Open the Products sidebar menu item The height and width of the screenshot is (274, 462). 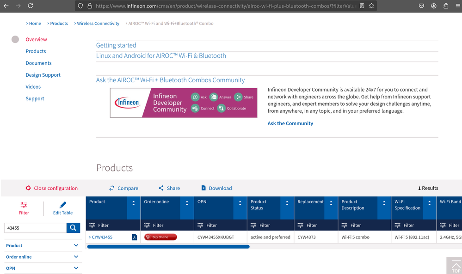36,51
